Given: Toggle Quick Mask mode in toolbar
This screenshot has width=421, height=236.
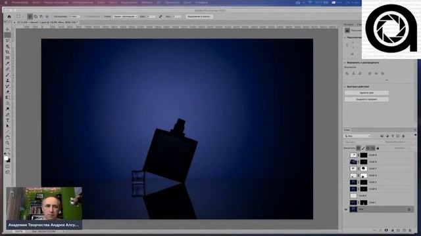Looking at the screenshot, I should point(7,167).
